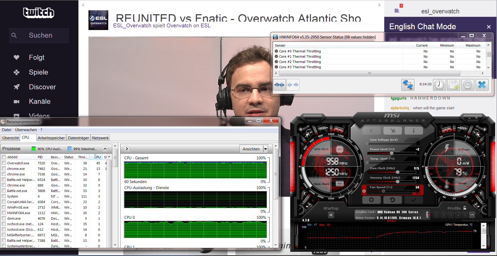Click the Suchen search field on Twitch

click(x=39, y=36)
